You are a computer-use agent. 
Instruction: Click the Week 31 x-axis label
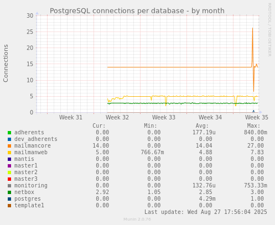coord(71,117)
